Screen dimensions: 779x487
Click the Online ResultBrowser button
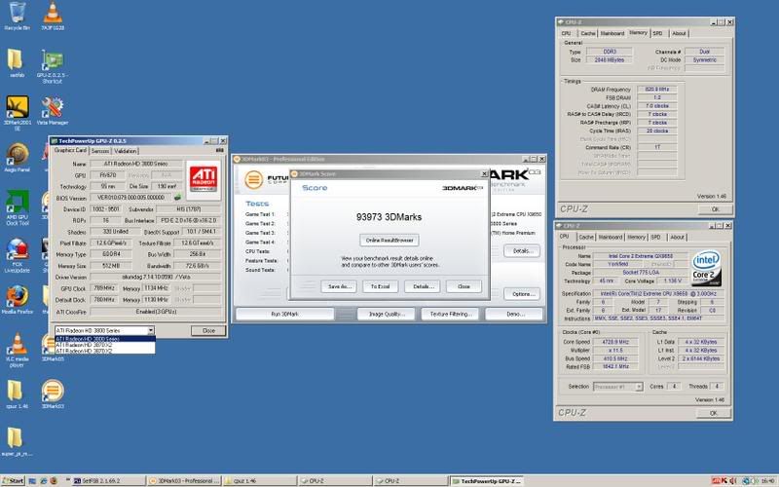[x=389, y=240]
